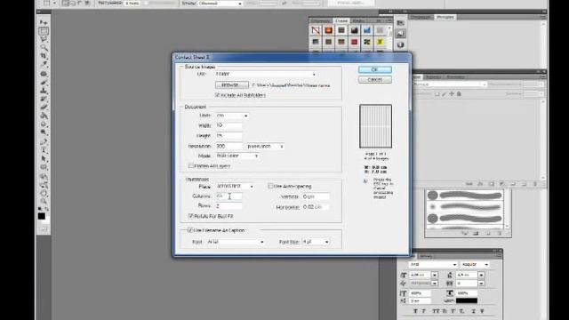
Task: Select the Rectangle shape tool
Action: 44,167
